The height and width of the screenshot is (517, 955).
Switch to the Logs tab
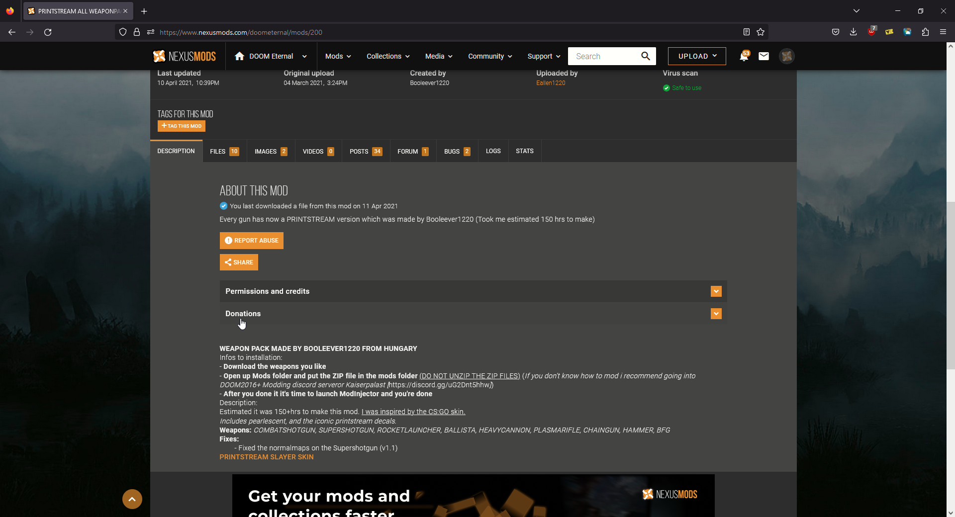pyautogui.click(x=493, y=151)
